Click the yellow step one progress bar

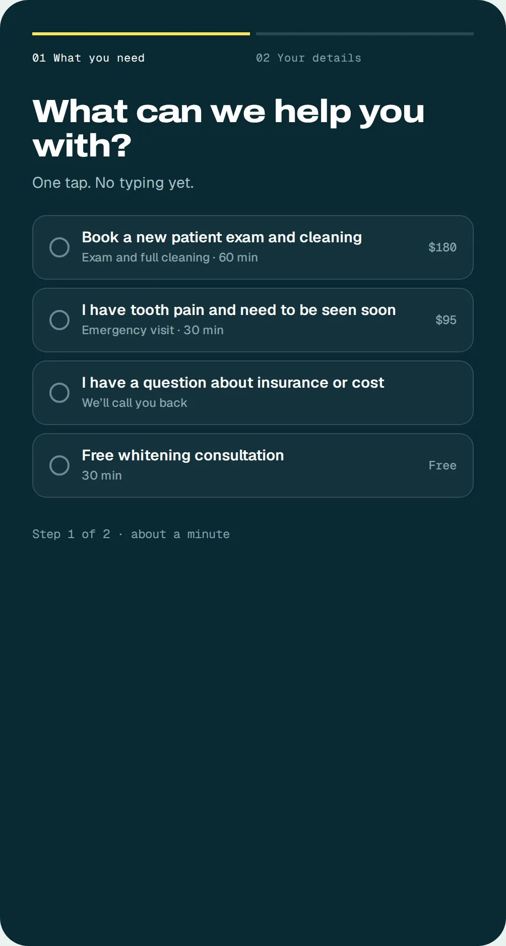click(141, 34)
